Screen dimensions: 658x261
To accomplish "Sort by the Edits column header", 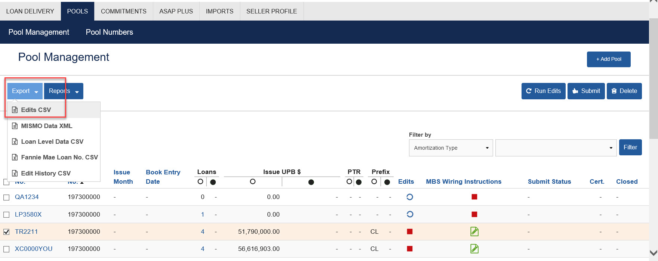I will point(406,181).
